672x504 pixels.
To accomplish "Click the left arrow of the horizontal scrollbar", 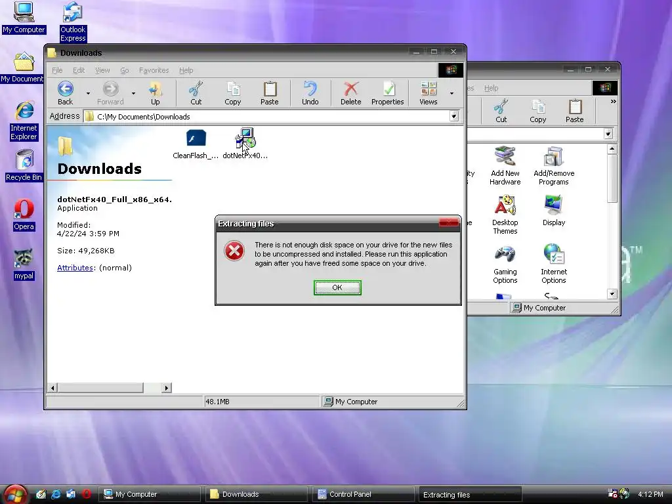I will [x=52, y=388].
